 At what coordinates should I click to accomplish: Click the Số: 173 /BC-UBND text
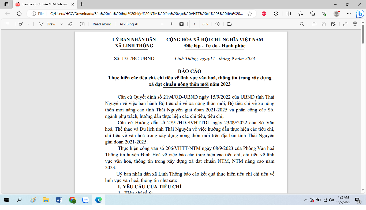(134, 59)
